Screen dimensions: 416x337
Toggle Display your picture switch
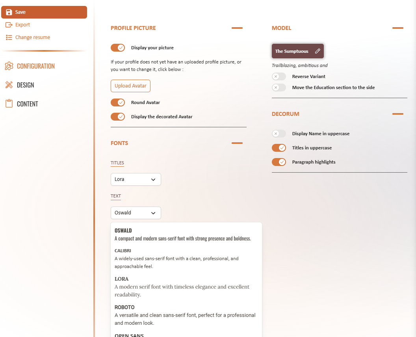tap(118, 48)
